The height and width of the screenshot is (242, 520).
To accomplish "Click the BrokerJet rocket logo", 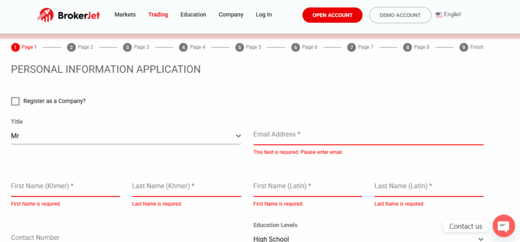I will click(x=45, y=15).
